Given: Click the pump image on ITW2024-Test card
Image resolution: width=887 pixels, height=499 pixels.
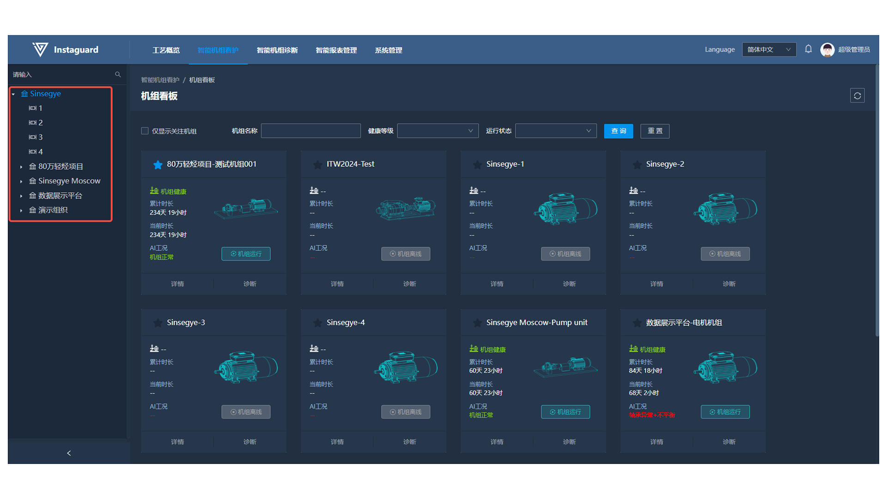Looking at the screenshot, I should tap(406, 208).
